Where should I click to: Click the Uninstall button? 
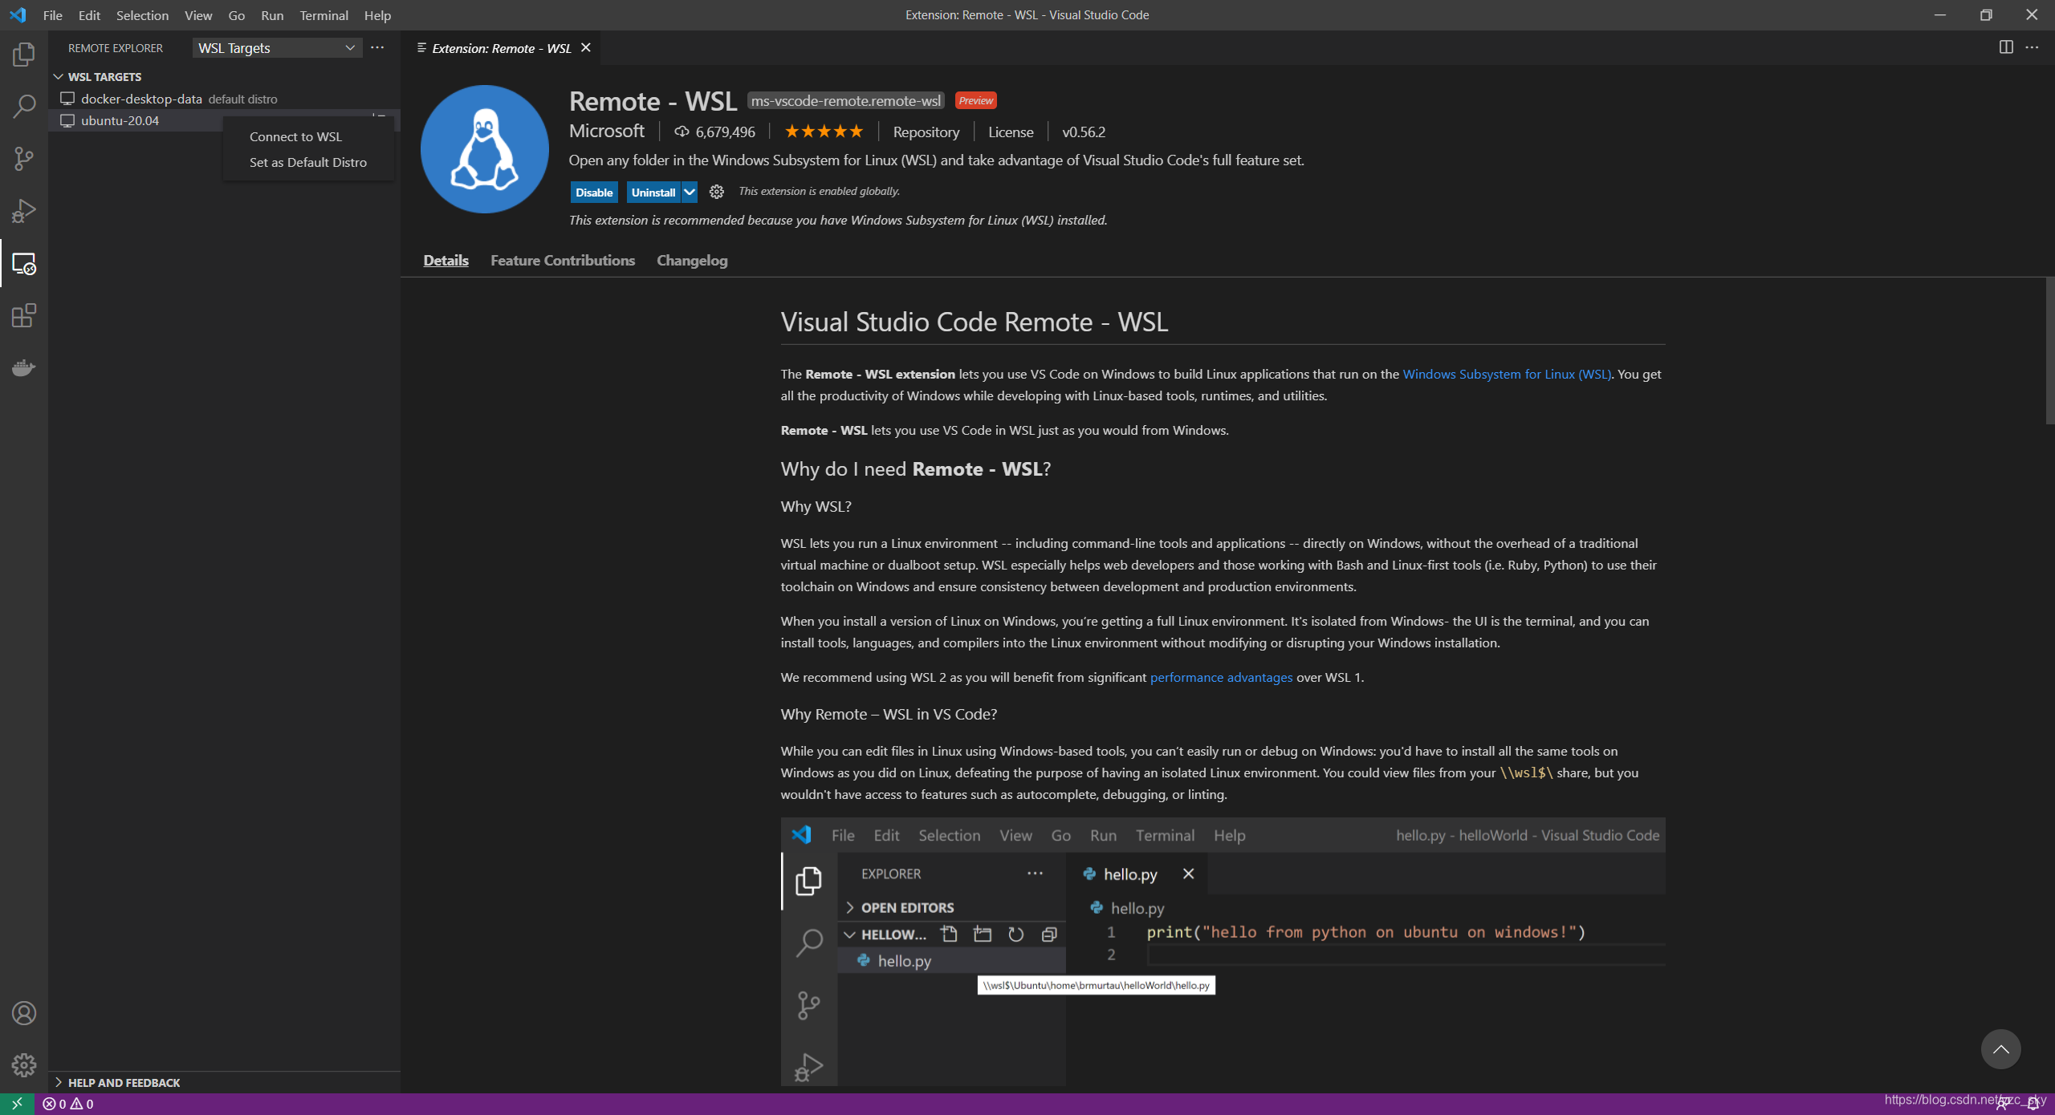[x=653, y=192]
